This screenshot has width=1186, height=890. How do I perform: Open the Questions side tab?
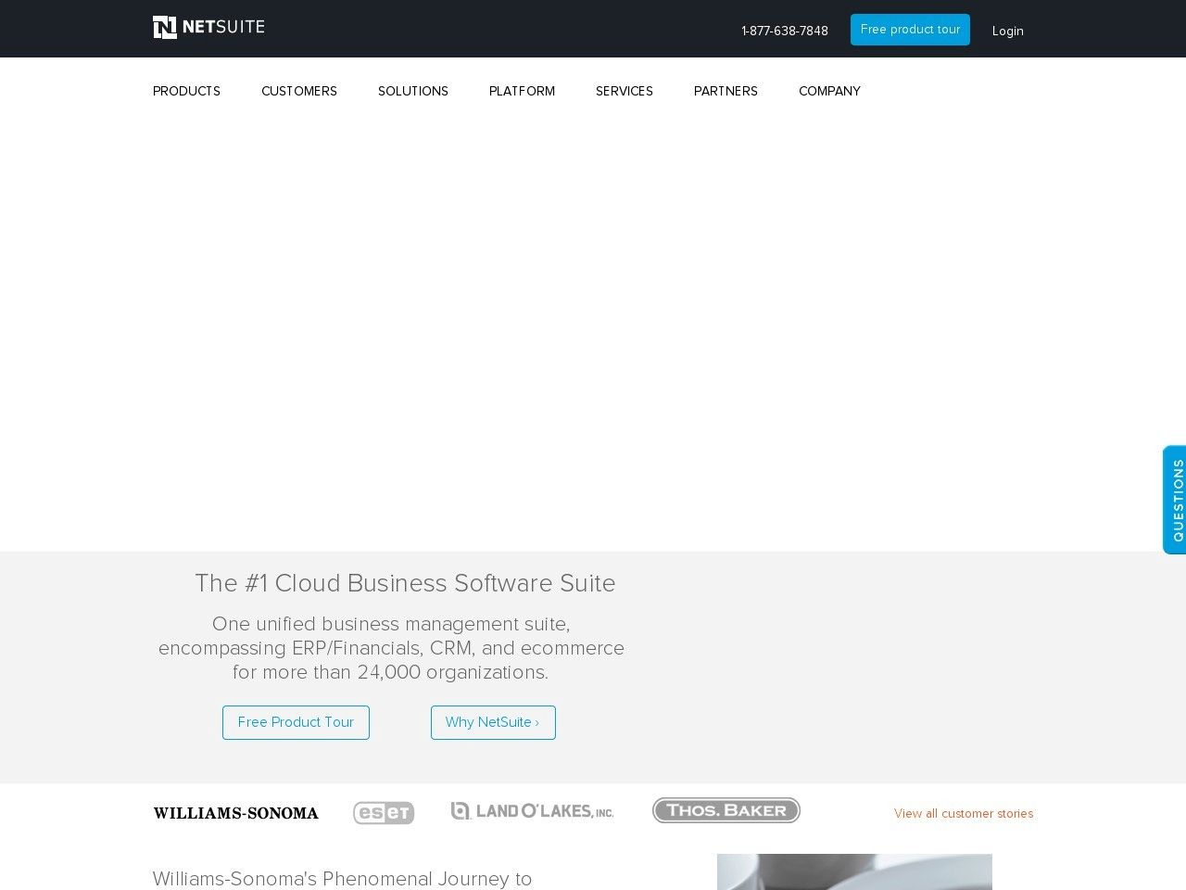(x=1175, y=500)
